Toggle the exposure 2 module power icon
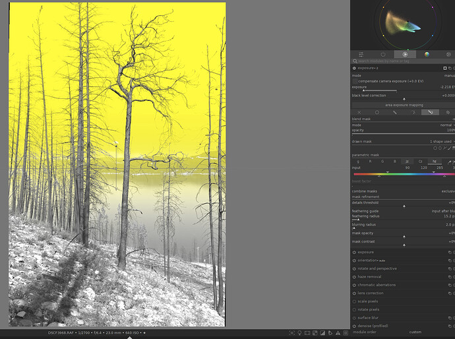 click(x=354, y=68)
